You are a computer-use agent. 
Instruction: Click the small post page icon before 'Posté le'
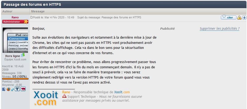click(31, 17)
